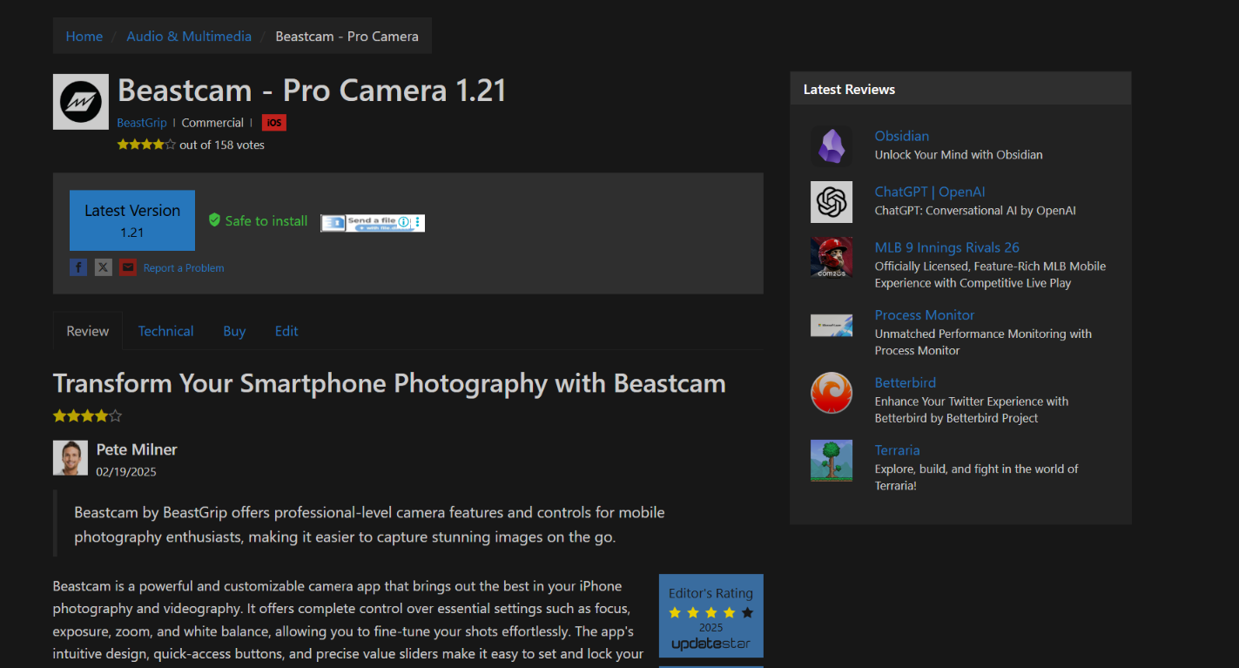The height and width of the screenshot is (668, 1239).
Task: Open the Buy tab
Action: click(234, 331)
